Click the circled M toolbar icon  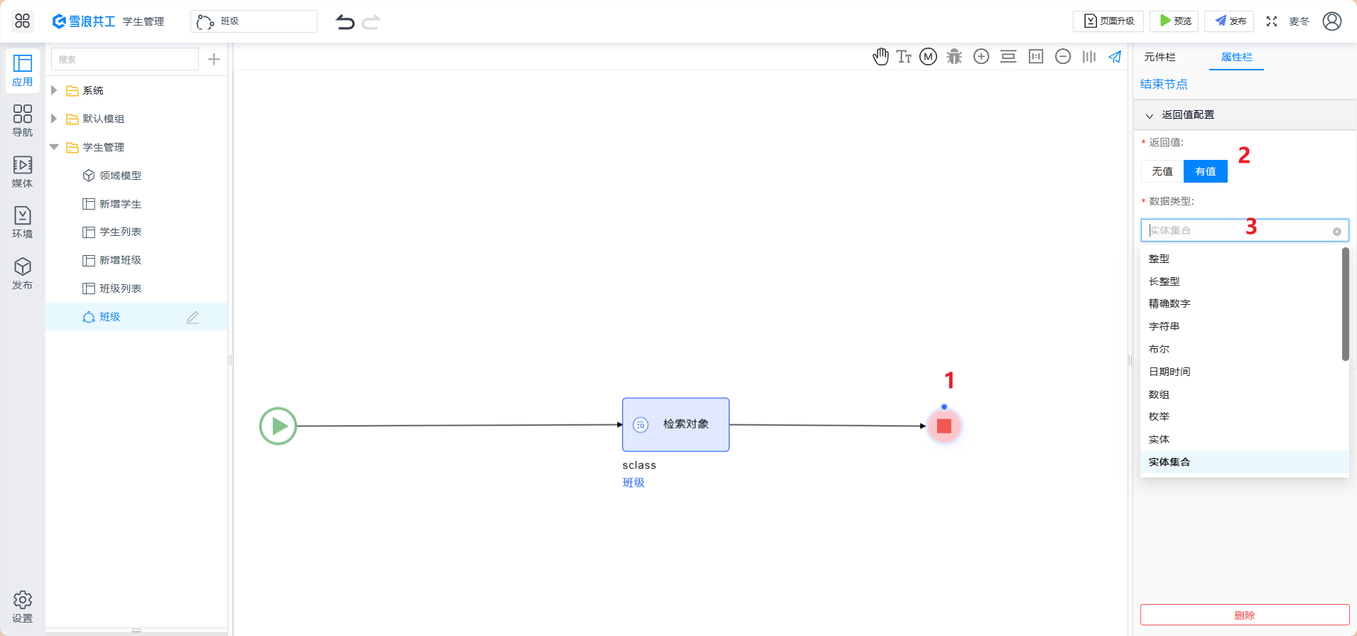(x=928, y=57)
